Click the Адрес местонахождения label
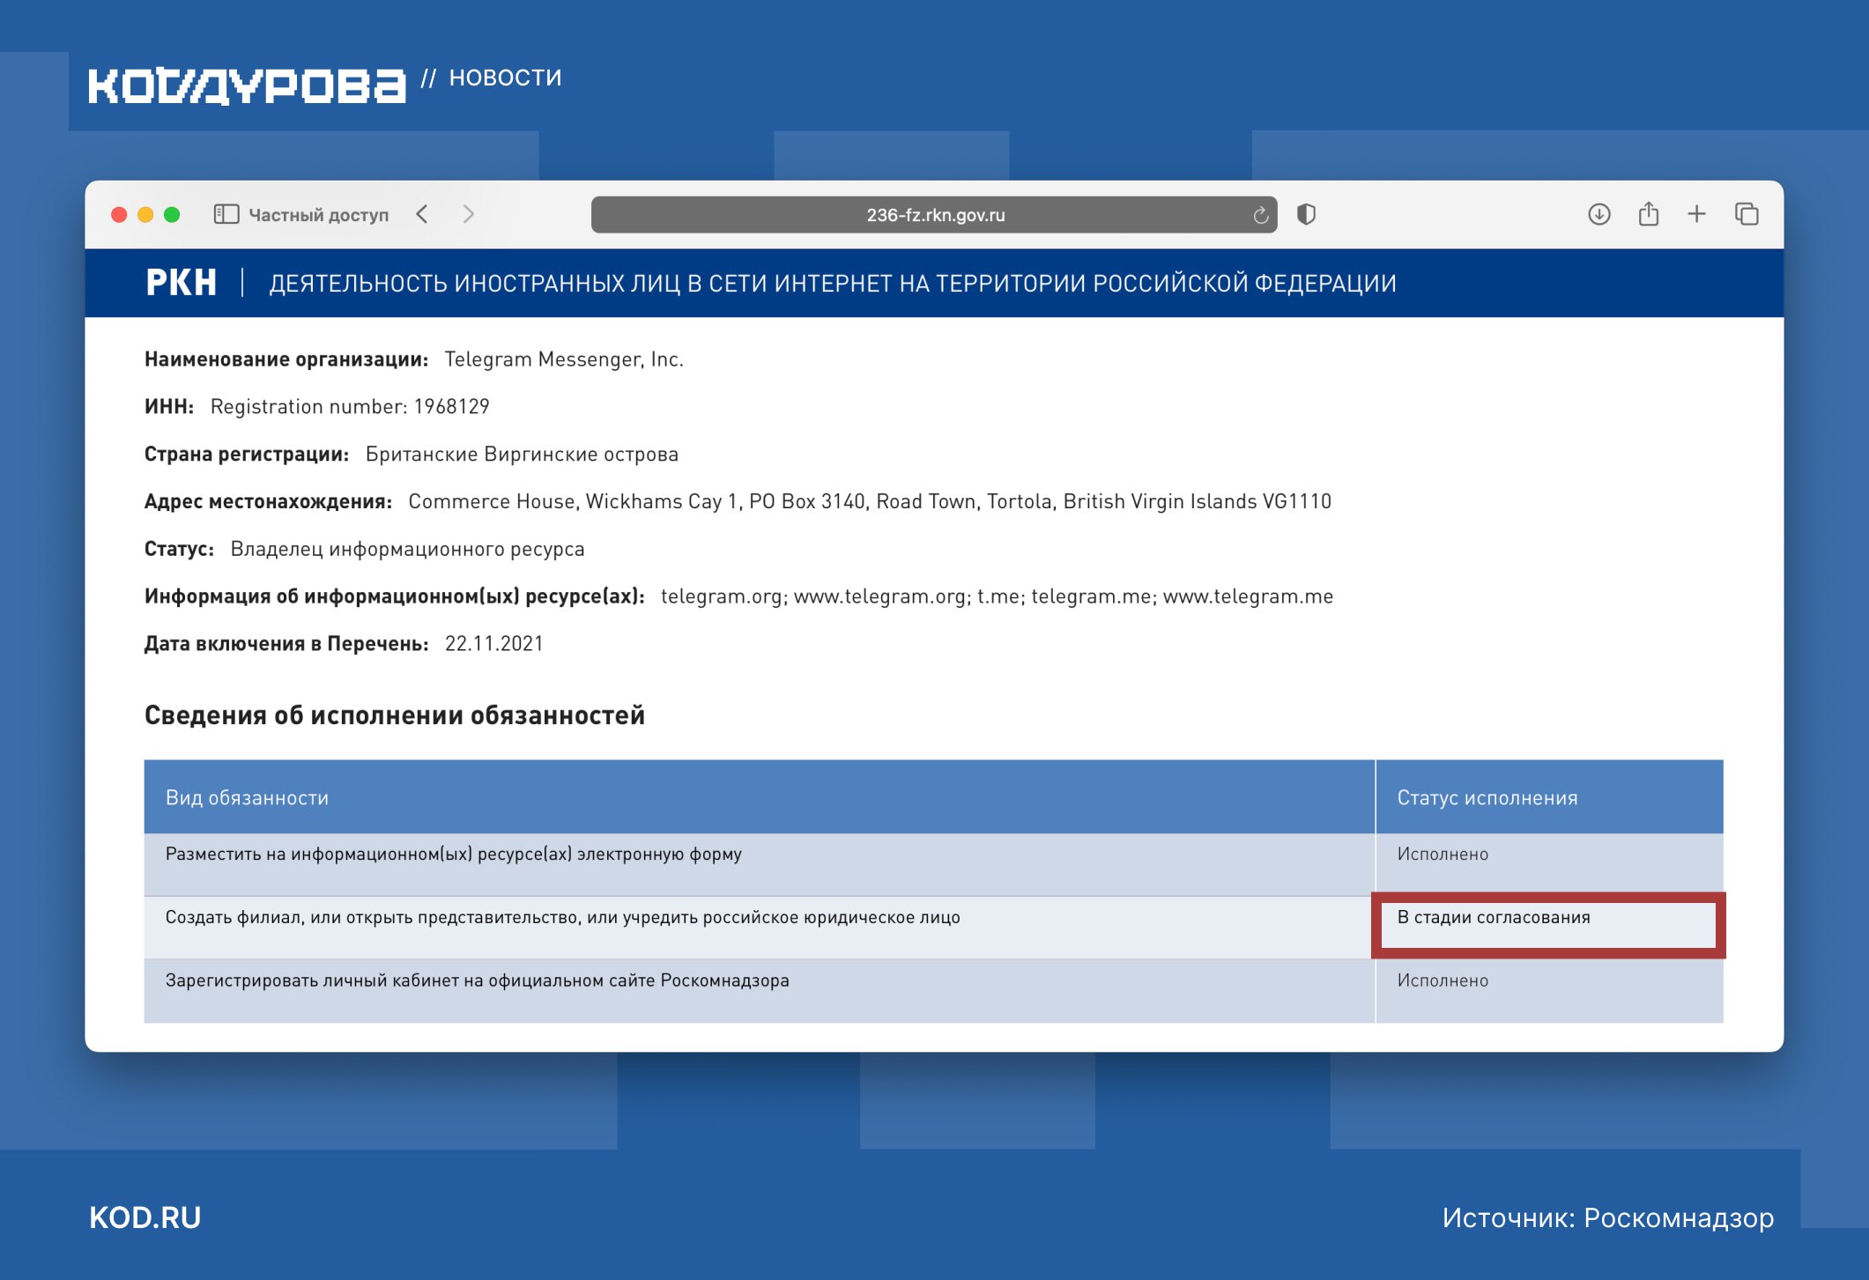The image size is (1869, 1280). point(268,502)
